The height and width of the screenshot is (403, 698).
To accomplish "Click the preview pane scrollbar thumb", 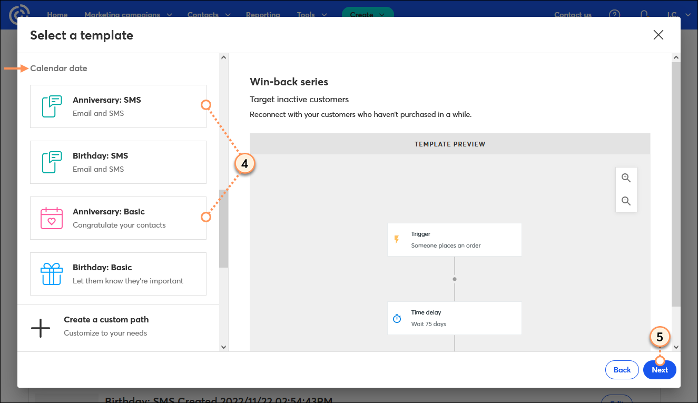I will point(676,184).
